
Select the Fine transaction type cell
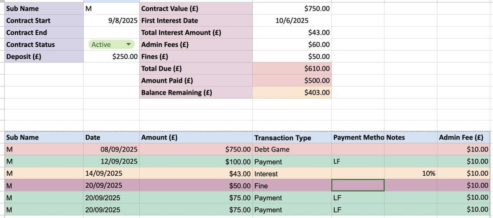pyautogui.click(x=292, y=186)
